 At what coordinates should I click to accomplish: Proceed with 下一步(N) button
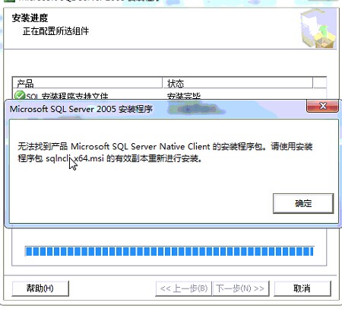[240, 288]
